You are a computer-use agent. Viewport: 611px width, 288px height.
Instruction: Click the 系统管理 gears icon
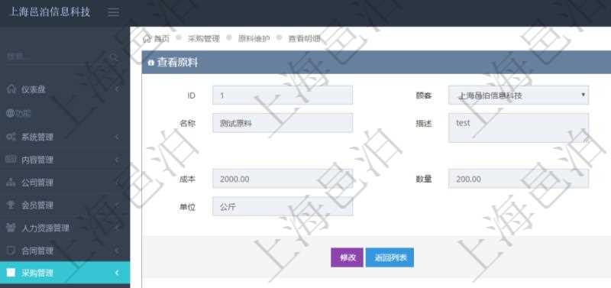[11, 138]
